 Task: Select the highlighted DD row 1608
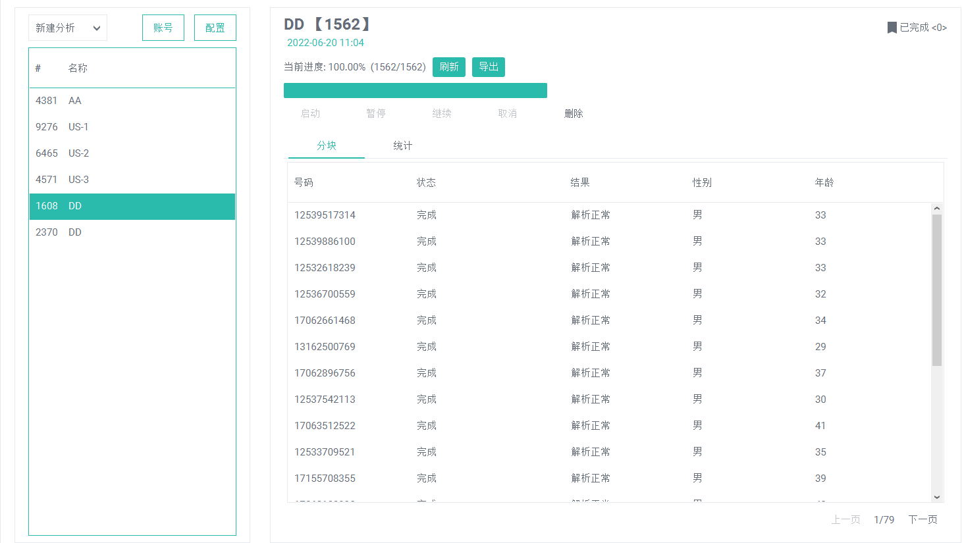132,206
